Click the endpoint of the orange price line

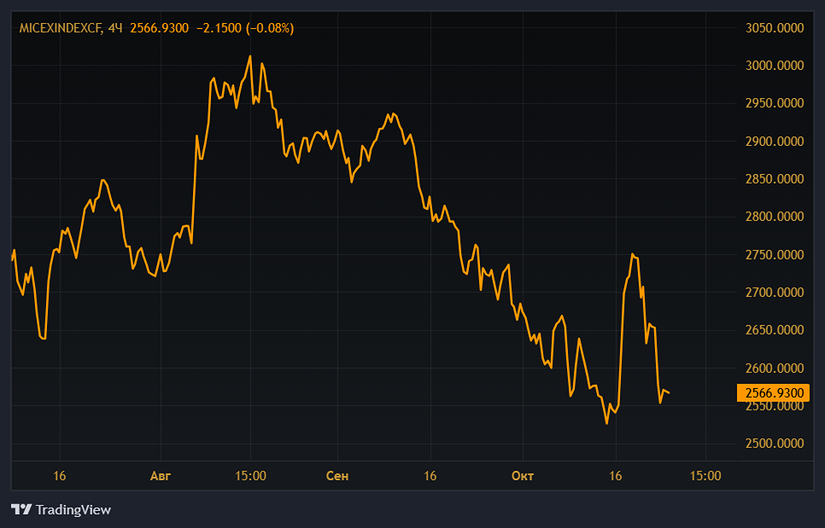pyautogui.click(x=669, y=392)
